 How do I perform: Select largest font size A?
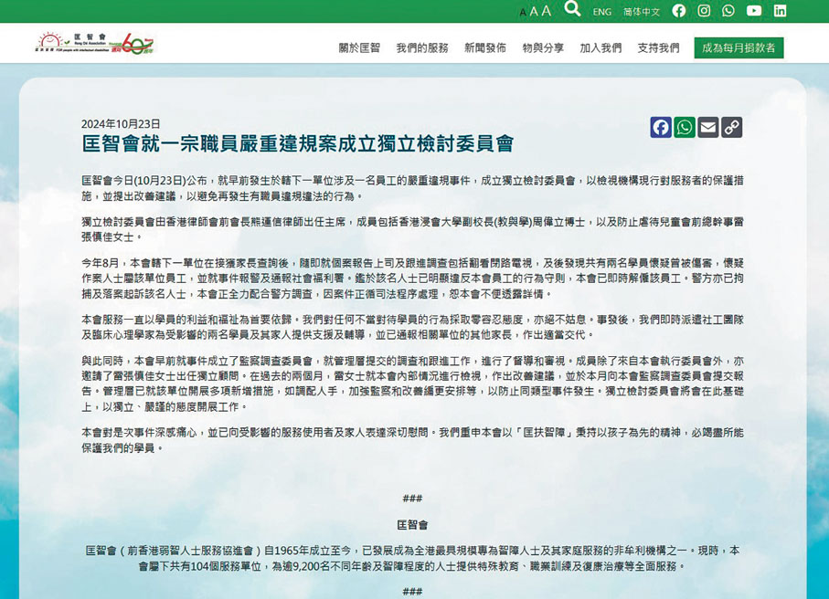[x=547, y=11]
